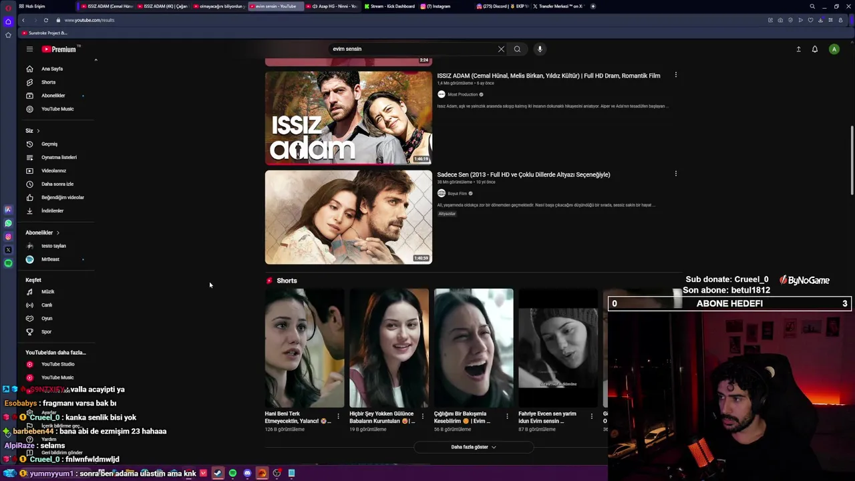Open Most Production channel

tap(463, 94)
